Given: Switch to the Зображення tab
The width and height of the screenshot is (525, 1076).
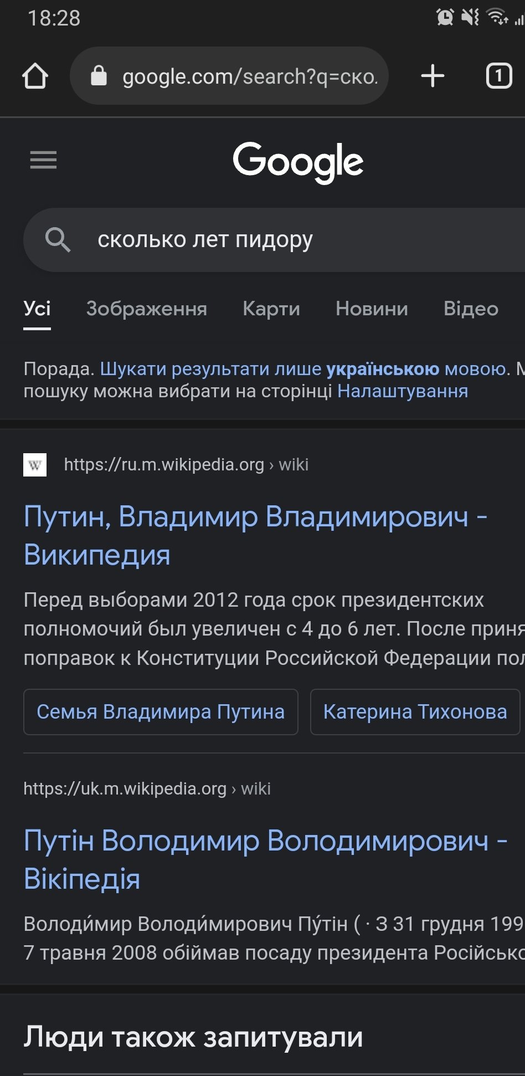Looking at the screenshot, I should pyautogui.click(x=147, y=309).
